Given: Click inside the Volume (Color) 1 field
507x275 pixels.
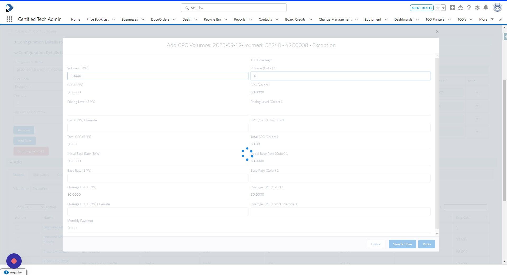Looking at the screenshot, I should click(340, 76).
